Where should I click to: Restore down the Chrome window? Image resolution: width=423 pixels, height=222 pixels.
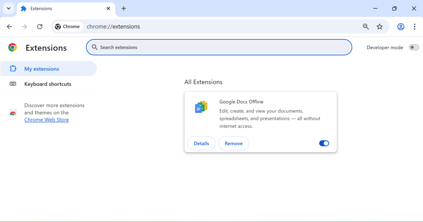394,8
